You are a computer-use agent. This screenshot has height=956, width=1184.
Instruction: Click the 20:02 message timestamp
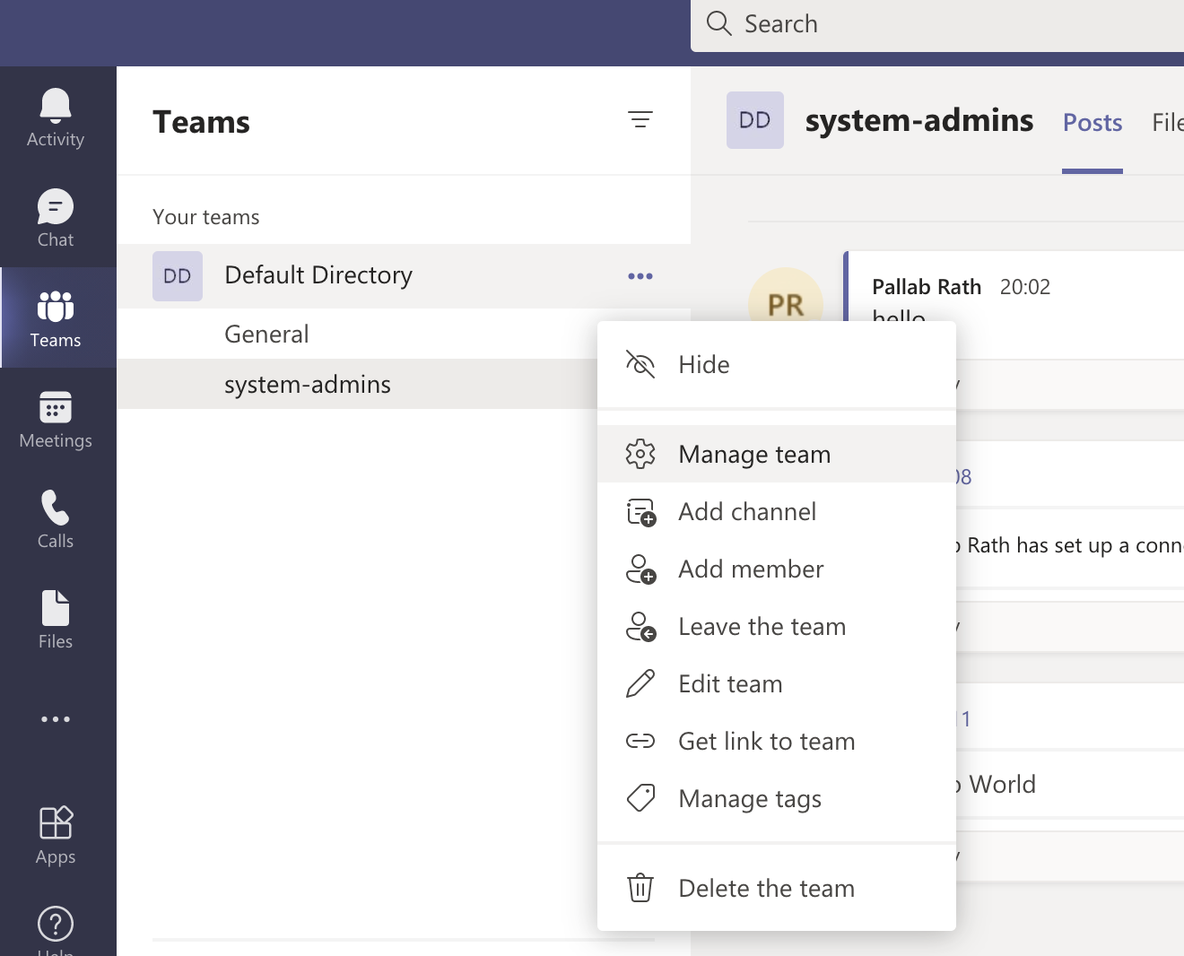pos(1025,287)
